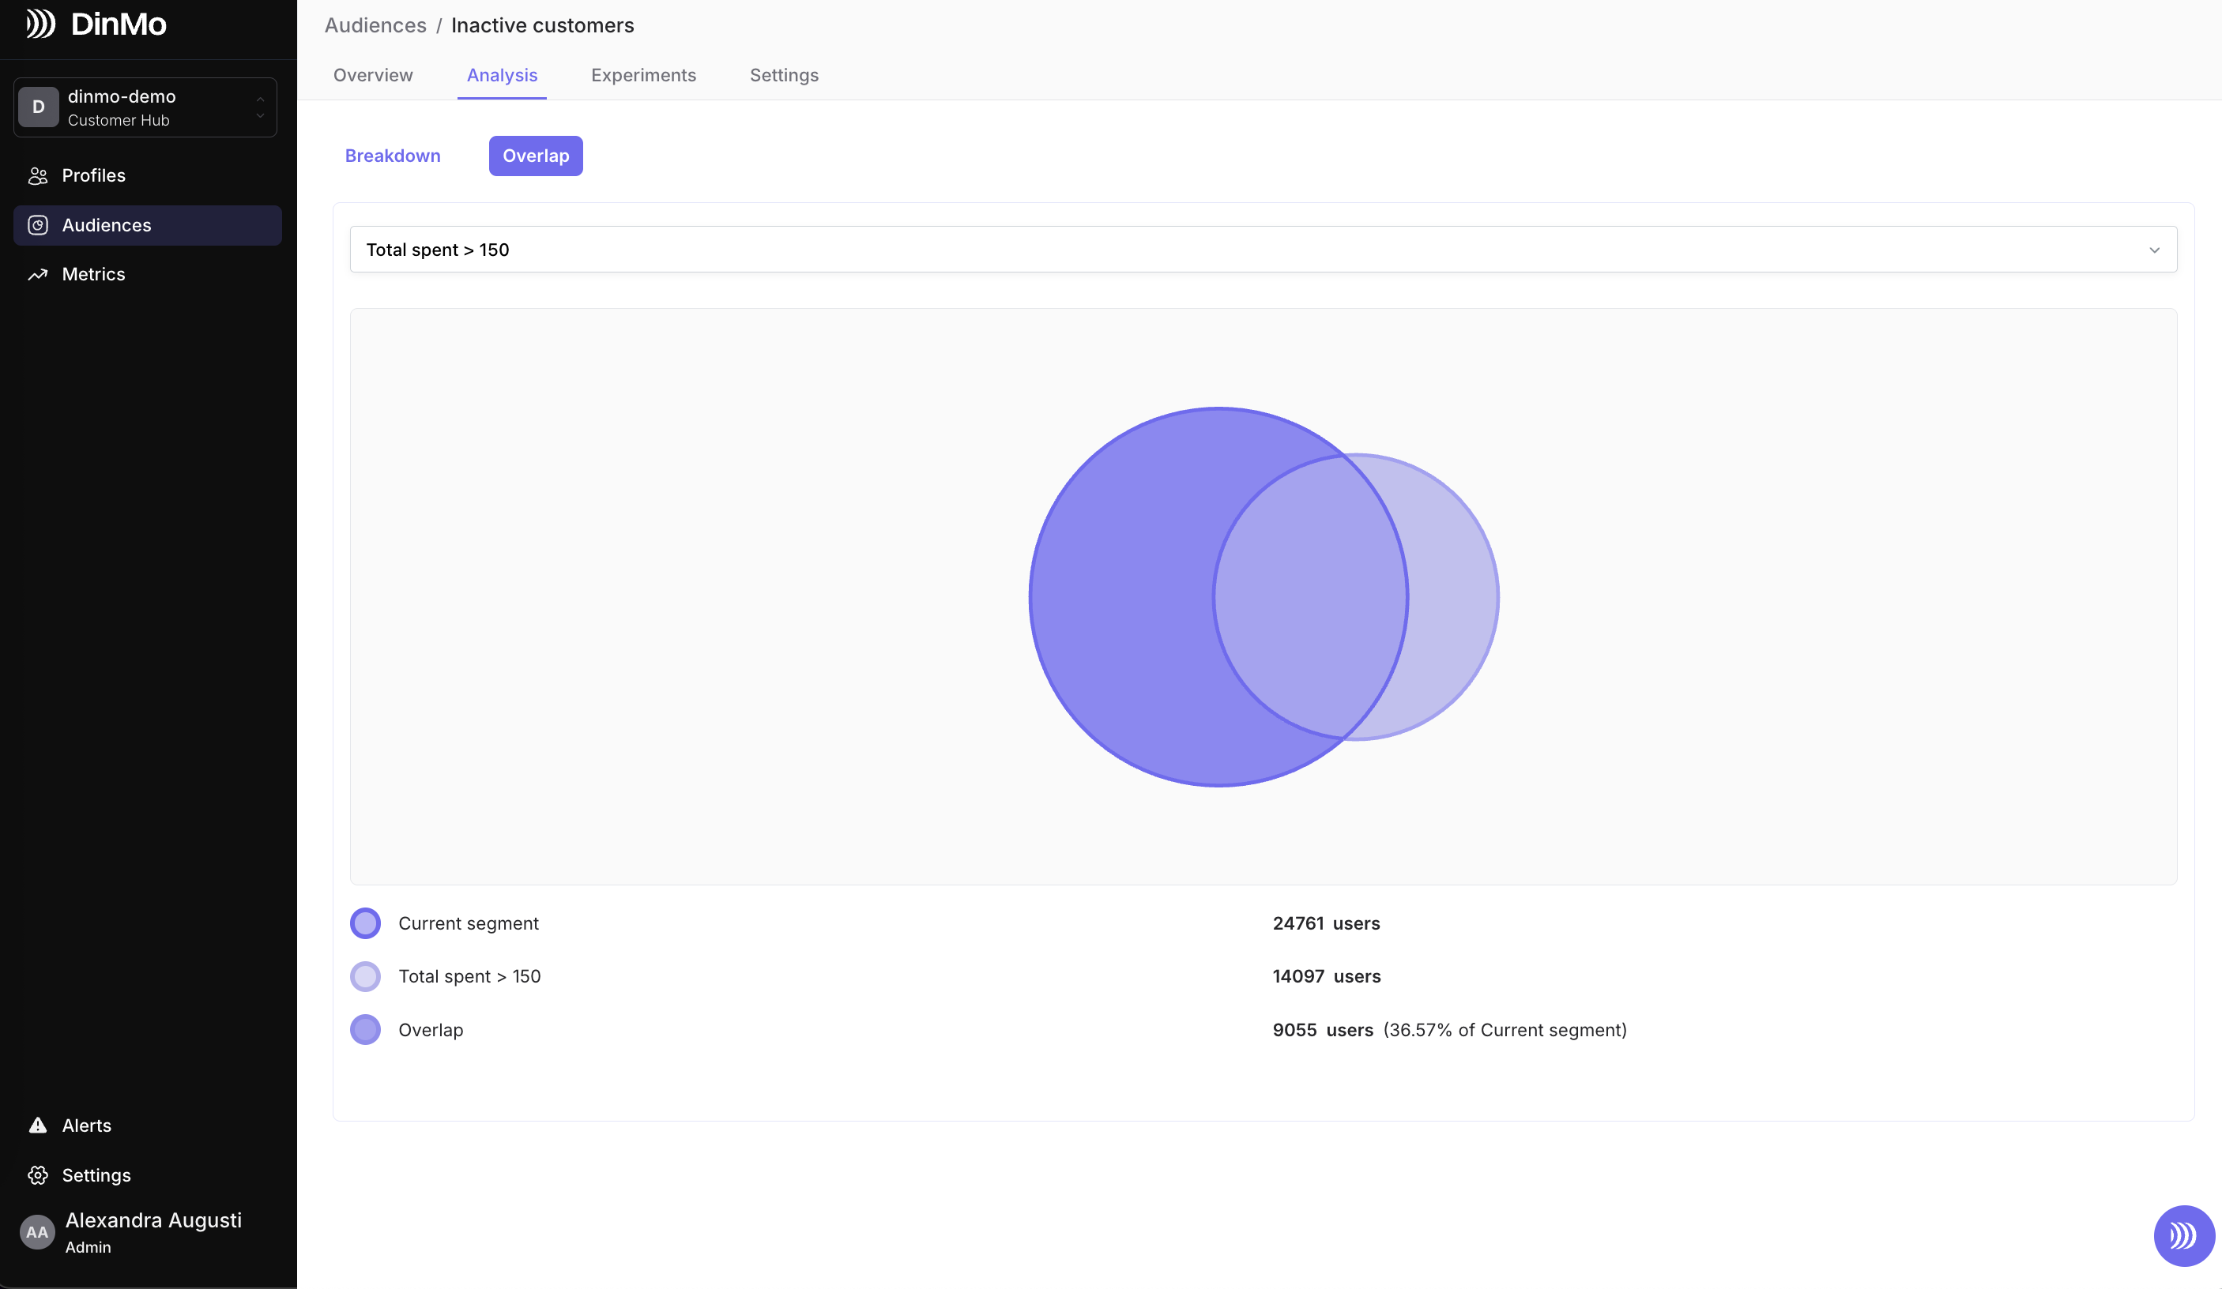Click the DinMo logo icon

click(40, 24)
